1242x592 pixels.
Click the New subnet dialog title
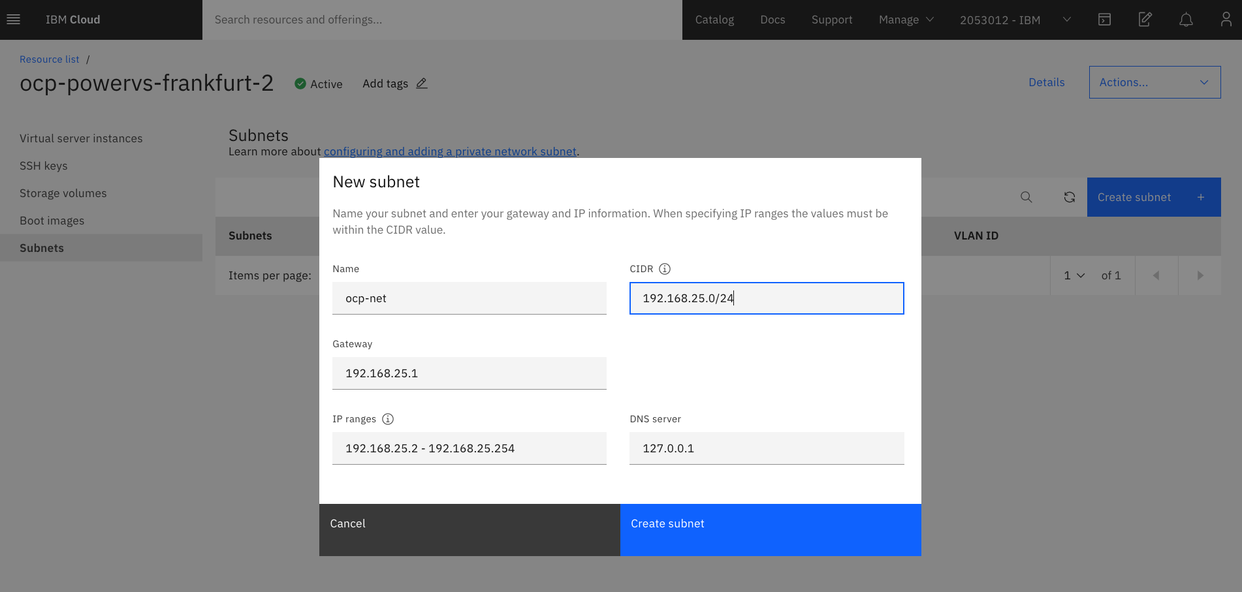point(376,182)
